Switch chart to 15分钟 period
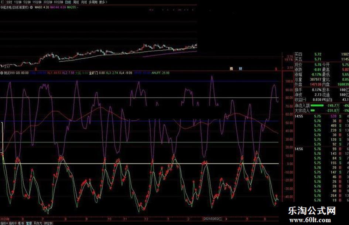Screen dimensions: 349x225 (37, 2)
